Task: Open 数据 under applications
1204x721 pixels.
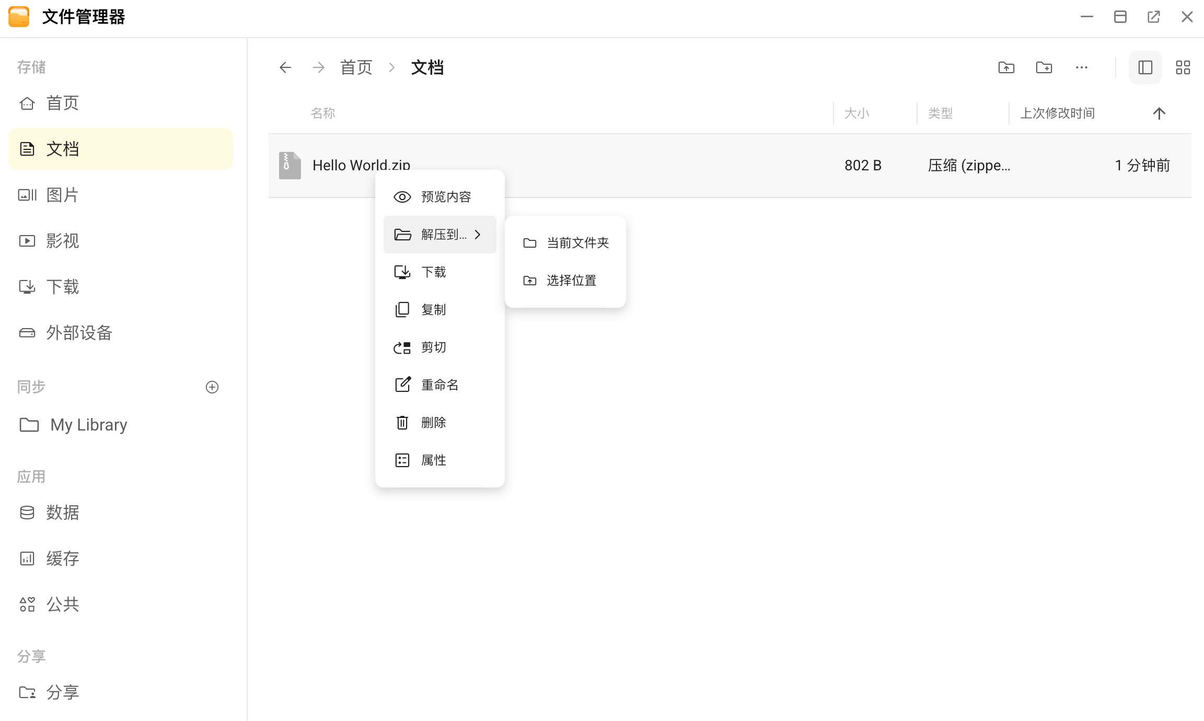Action: coord(121,513)
